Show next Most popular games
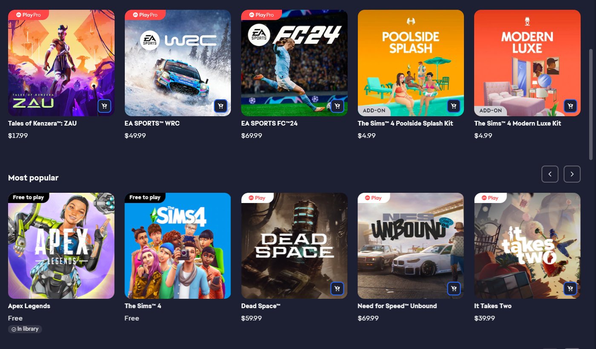 click(x=572, y=174)
